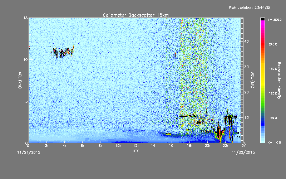
Task: Click the "<= 0.0" colorbar minimum label
Action: [275, 142]
